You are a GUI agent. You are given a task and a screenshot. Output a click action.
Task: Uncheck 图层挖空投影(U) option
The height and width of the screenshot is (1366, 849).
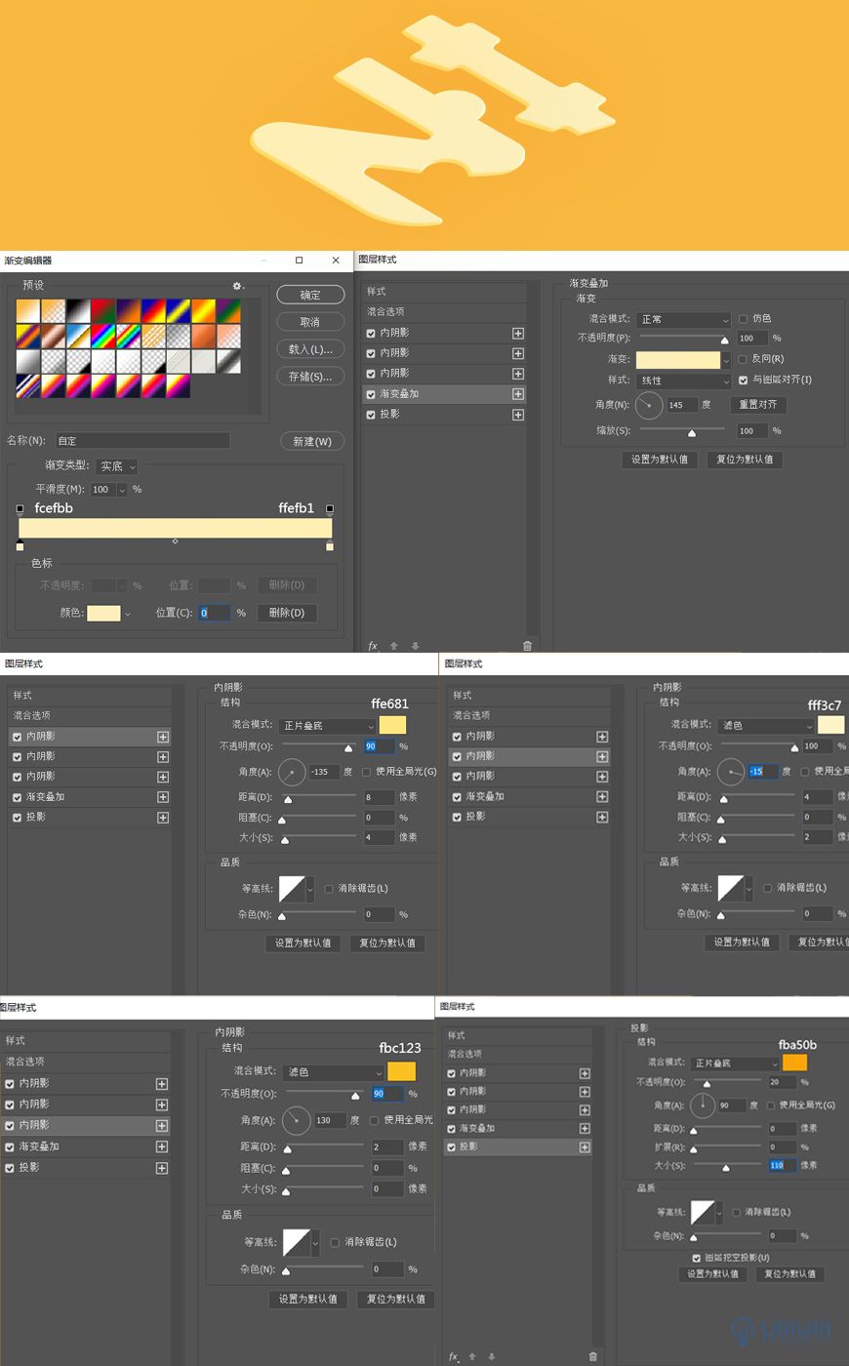(x=696, y=1258)
